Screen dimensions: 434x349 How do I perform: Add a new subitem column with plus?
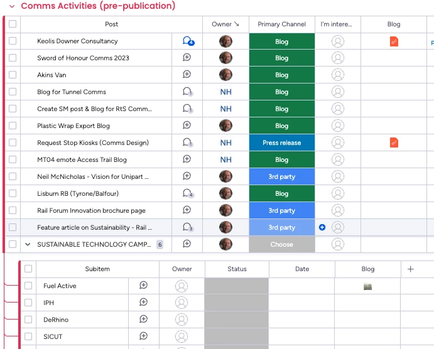(411, 269)
